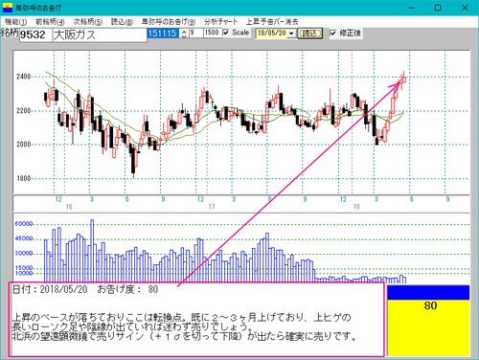
Task: Click the stock code field 9532
Action: click(x=35, y=34)
